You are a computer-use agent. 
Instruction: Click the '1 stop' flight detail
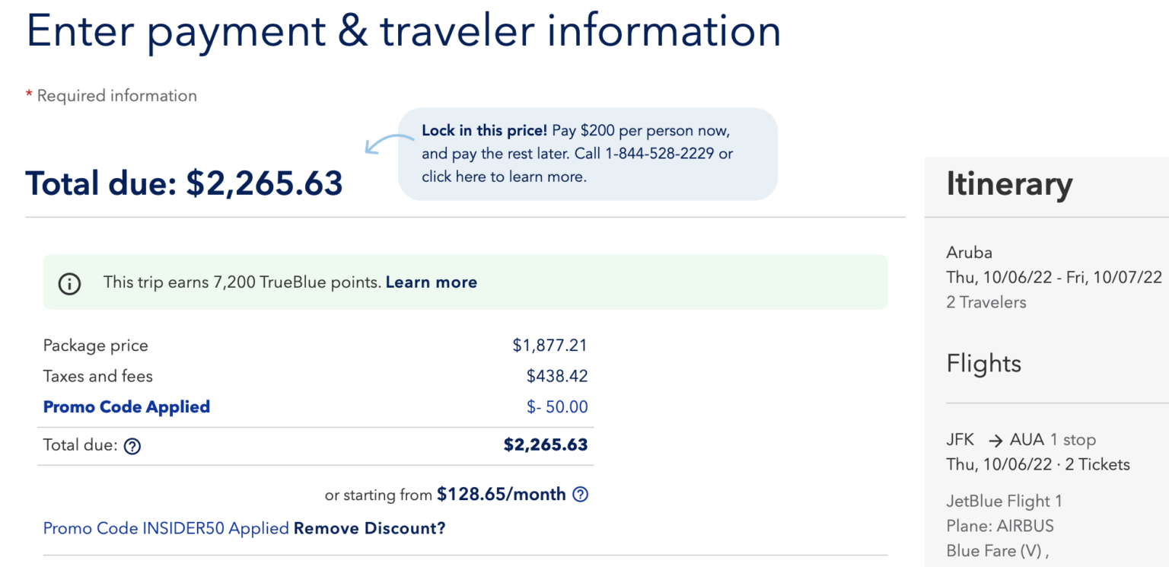pos(1074,440)
